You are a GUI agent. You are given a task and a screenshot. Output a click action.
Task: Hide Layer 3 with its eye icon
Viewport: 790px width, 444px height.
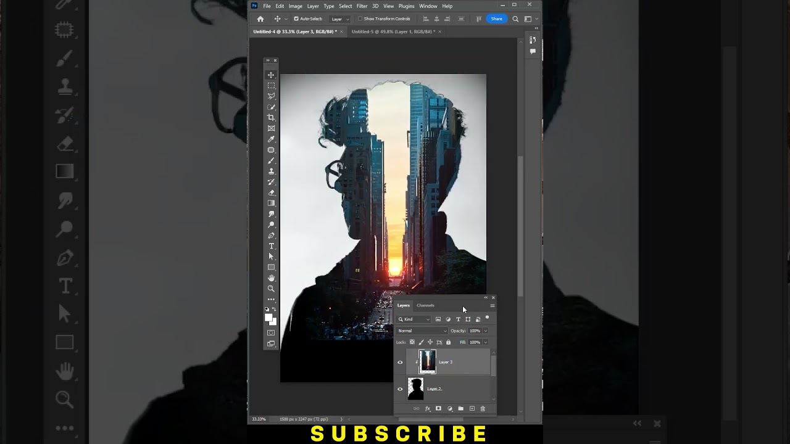[x=400, y=362]
